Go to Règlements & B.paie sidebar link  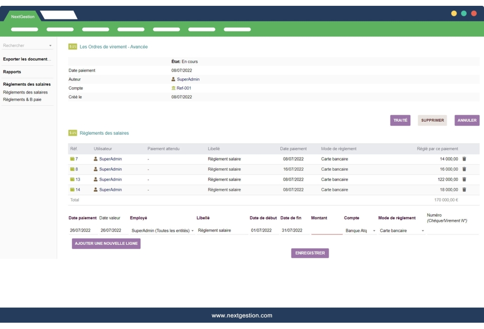click(22, 99)
